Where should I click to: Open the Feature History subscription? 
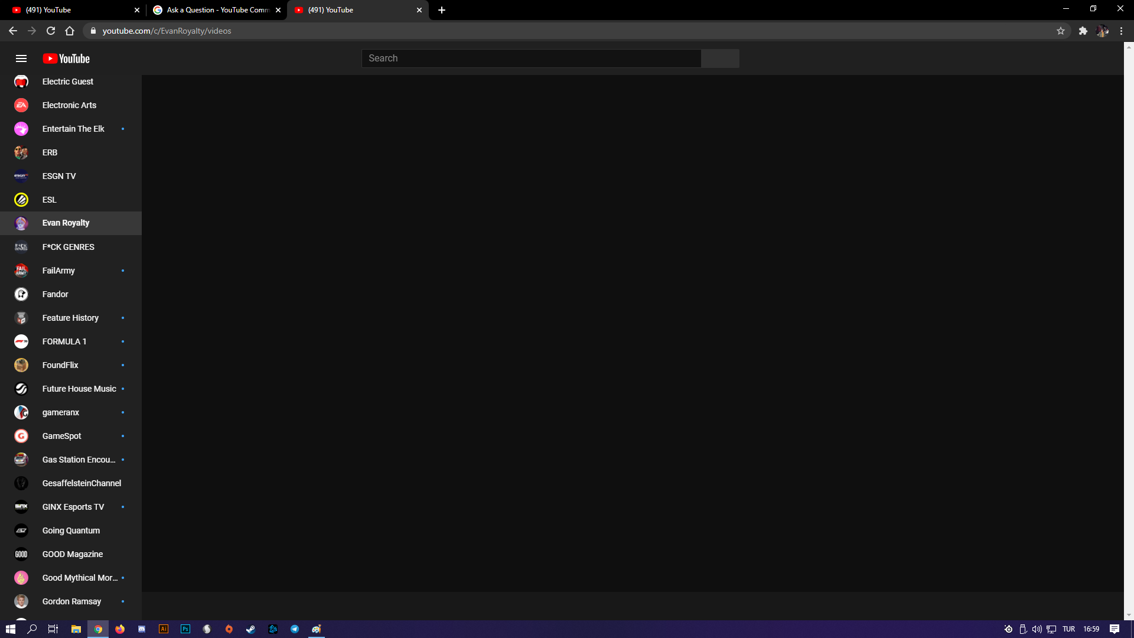(x=71, y=318)
